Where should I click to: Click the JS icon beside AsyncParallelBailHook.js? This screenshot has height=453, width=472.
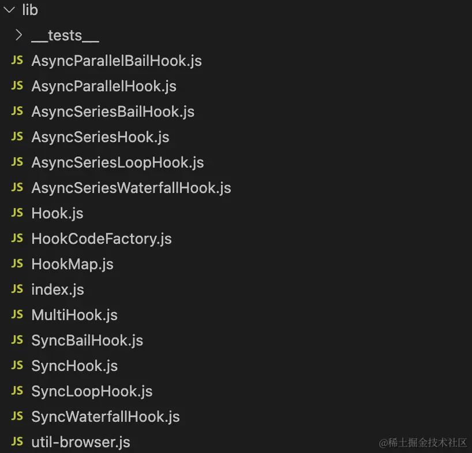17,61
